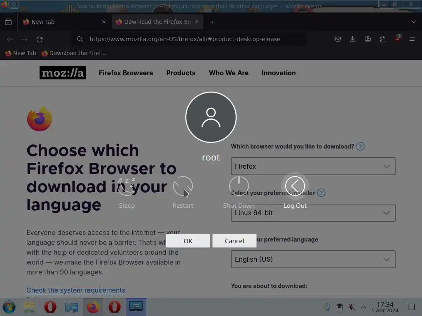Go forward to next page
This screenshot has height=316, width=422.
[x=25, y=39]
